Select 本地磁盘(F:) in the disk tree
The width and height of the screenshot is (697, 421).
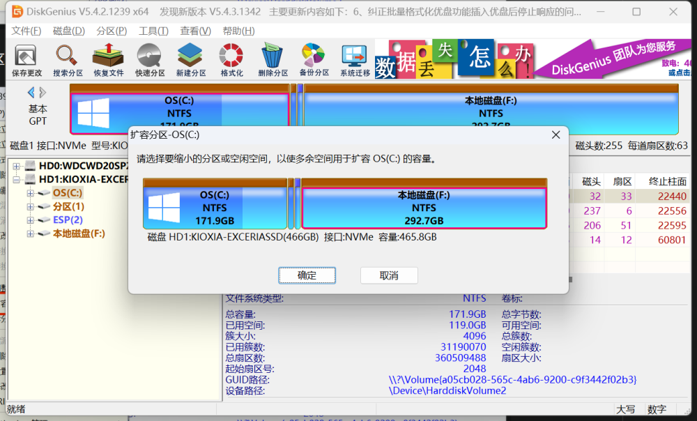point(79,234)
